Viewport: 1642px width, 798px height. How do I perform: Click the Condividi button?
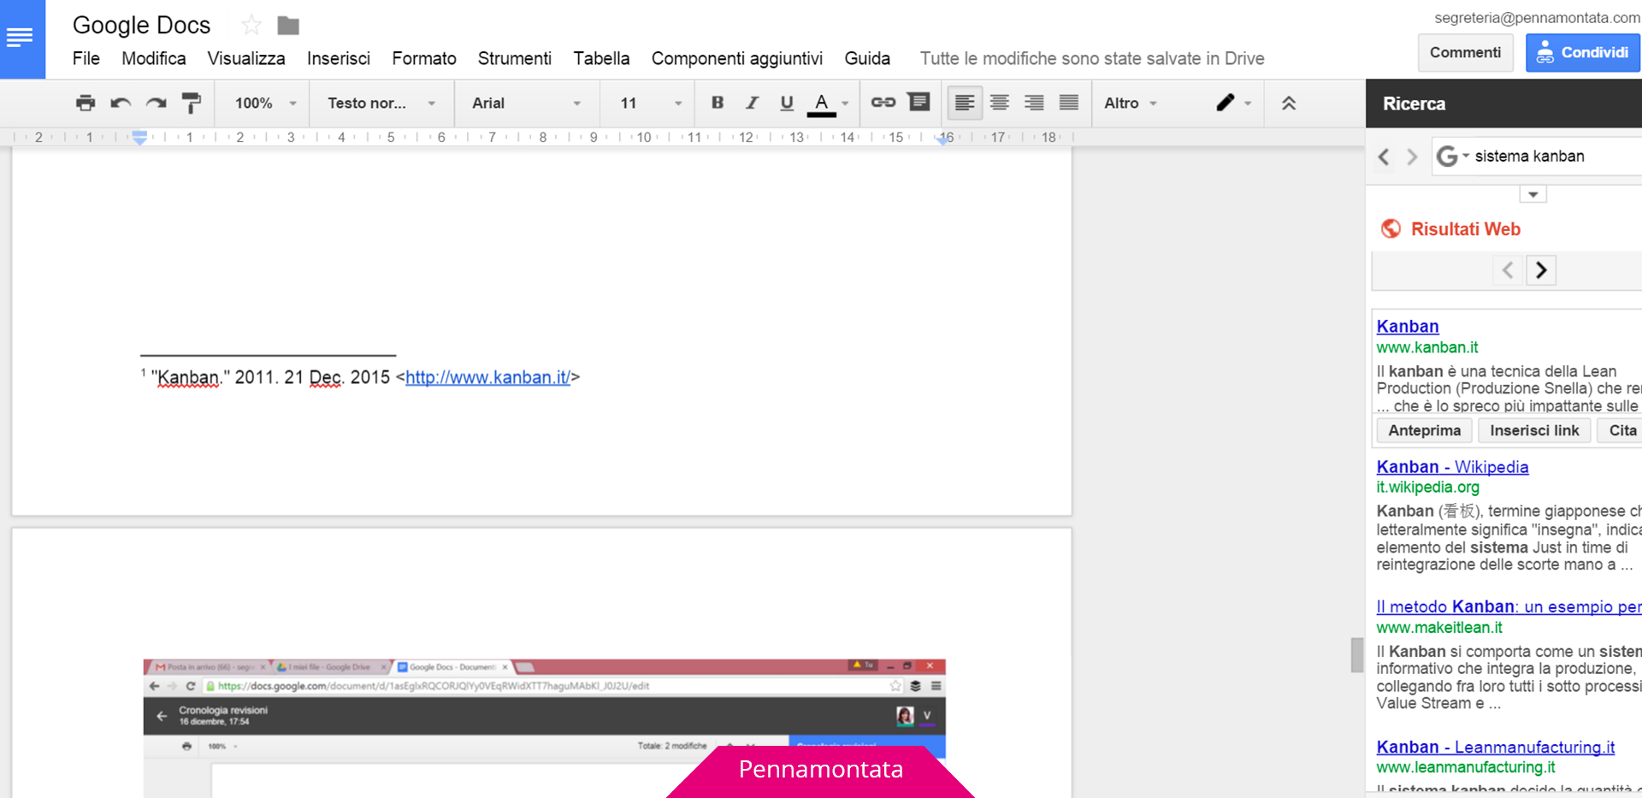tap(1582, 52)
